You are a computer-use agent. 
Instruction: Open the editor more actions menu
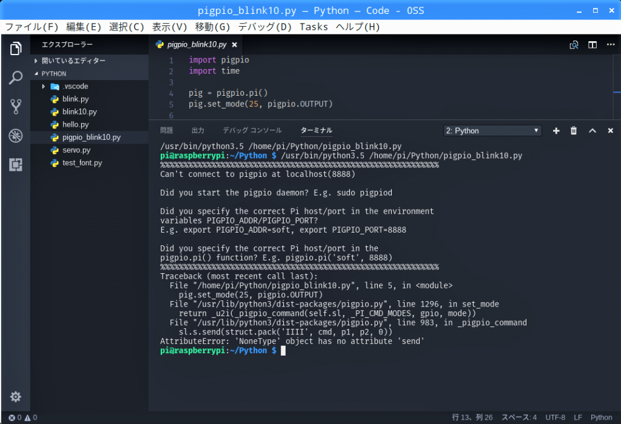click(x=611, y=45)
